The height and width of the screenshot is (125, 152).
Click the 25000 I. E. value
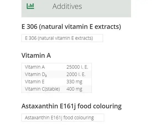pyautogui.click(x=77, y=67)
